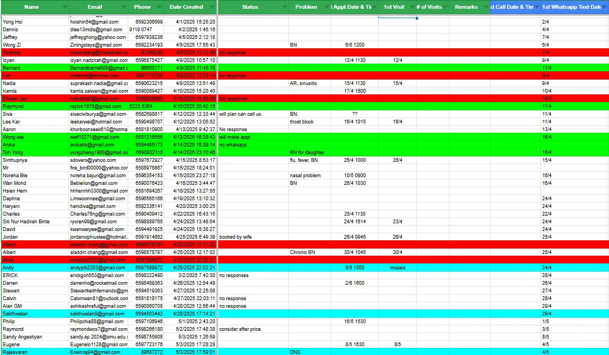This screenshot has height=355, width=609.
Task: Select the name 'Shawn Jay' in the red row
Action: pyautogui.click(x=35, y=99)
